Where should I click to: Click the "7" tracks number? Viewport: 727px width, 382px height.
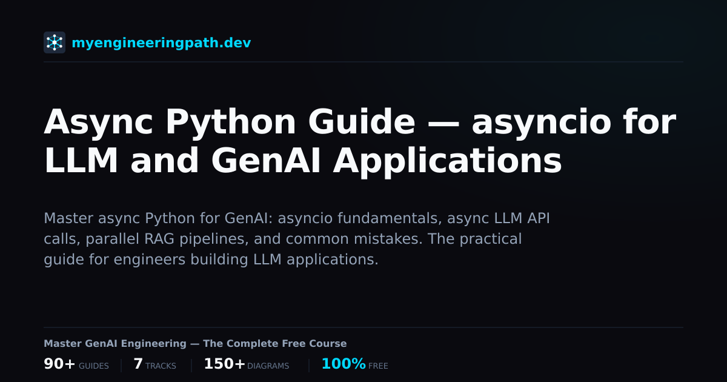tap(138, 364)
